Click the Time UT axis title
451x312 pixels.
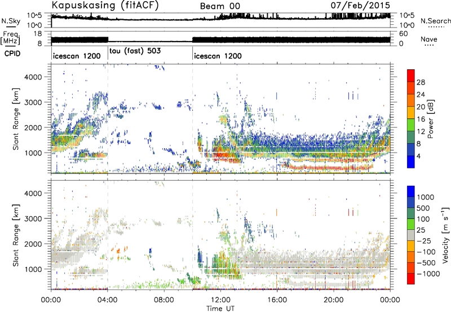220,309
